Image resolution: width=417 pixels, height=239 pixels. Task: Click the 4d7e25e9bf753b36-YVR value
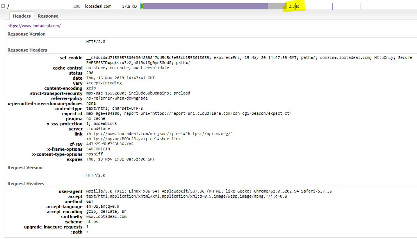(x=110, y=144)
